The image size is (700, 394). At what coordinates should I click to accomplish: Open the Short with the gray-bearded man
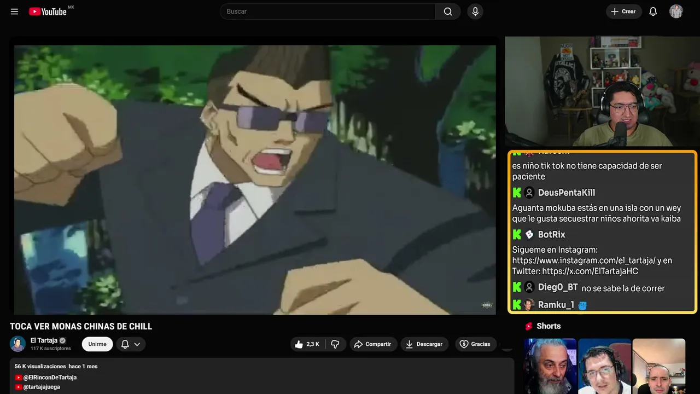point(550,366)
